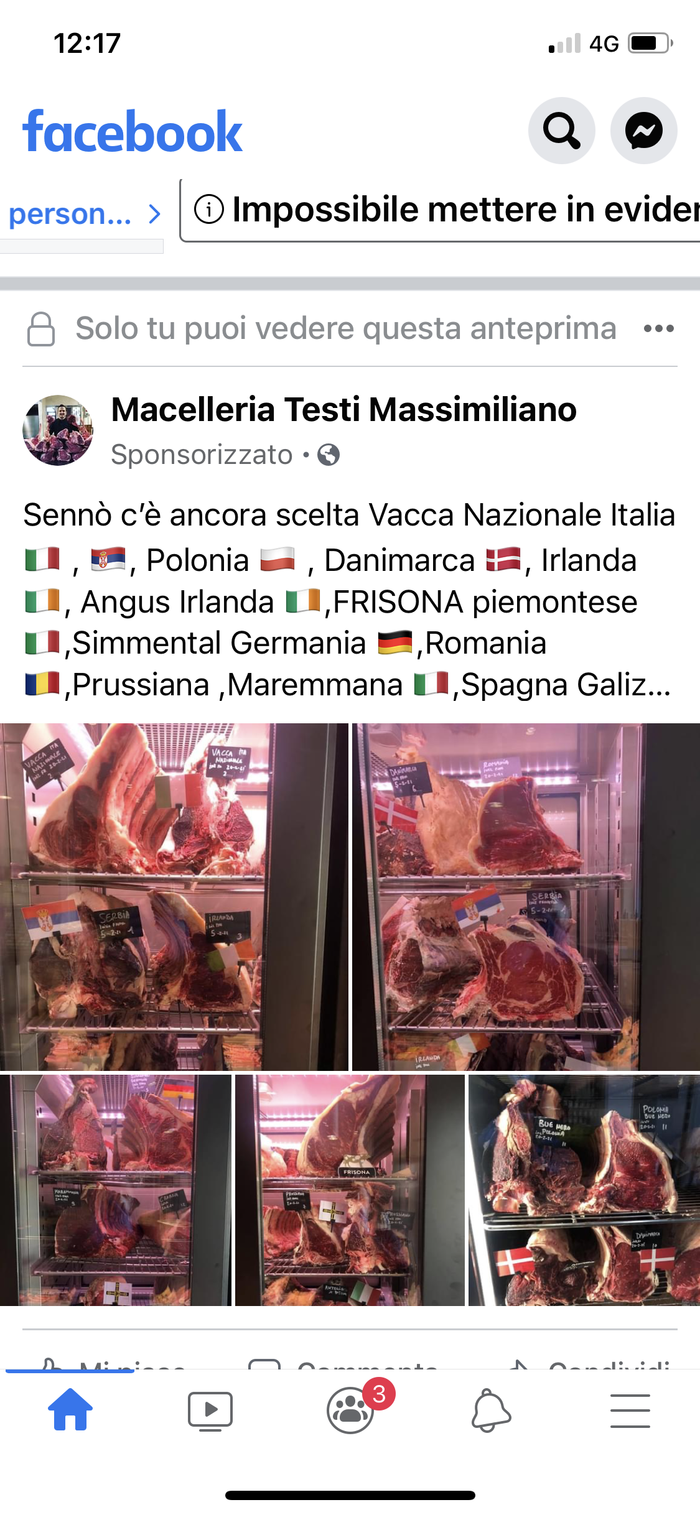Image resolution: width=700 pixels, height=1515 pixels.
Task: Open Macelleria Testi Massimiliano profile picture
Action: click(58, 430)
